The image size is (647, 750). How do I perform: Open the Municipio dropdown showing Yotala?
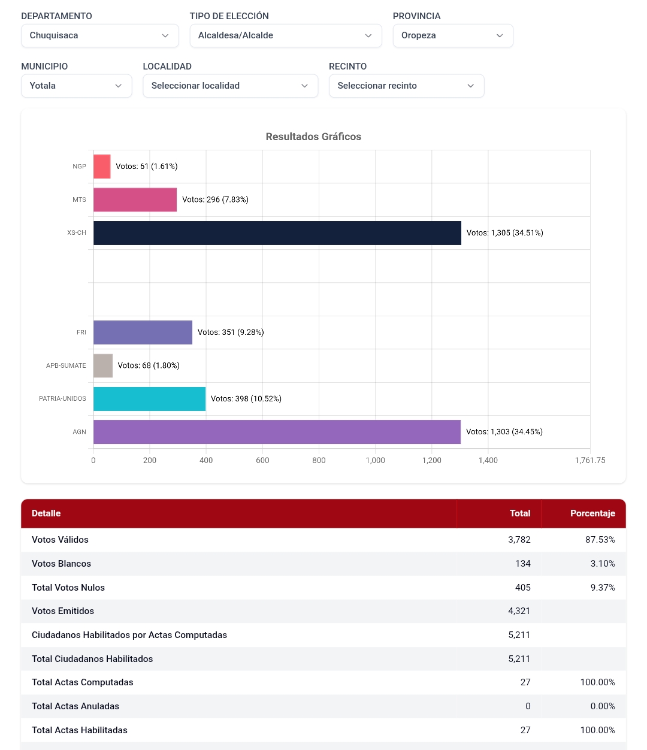point(76,86)
